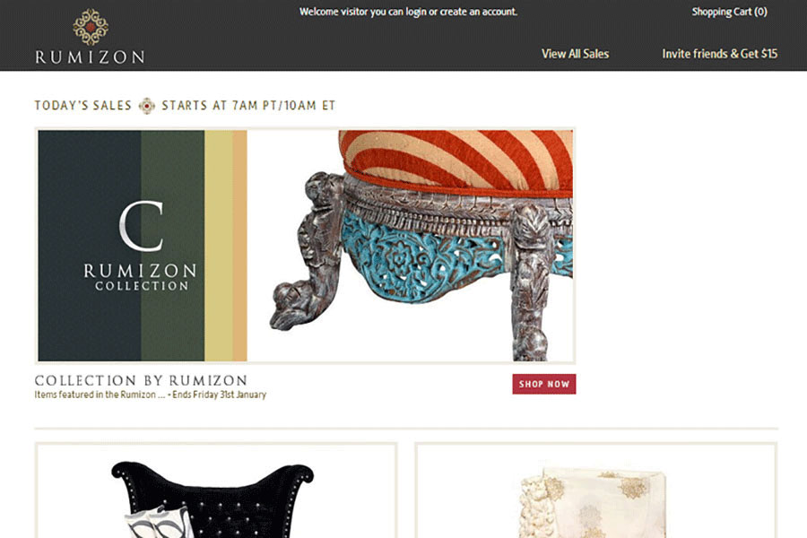Click the floral ornament beside Today's Sales
Screen dimensions: 807x538
click(x=147, y=106)
